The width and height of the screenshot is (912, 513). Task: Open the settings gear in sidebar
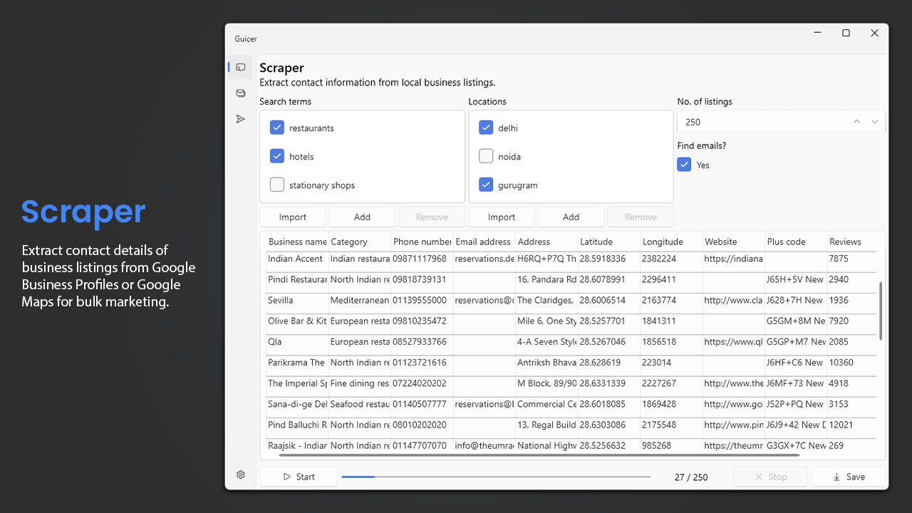pyautogui.click(x=241, y=475)
